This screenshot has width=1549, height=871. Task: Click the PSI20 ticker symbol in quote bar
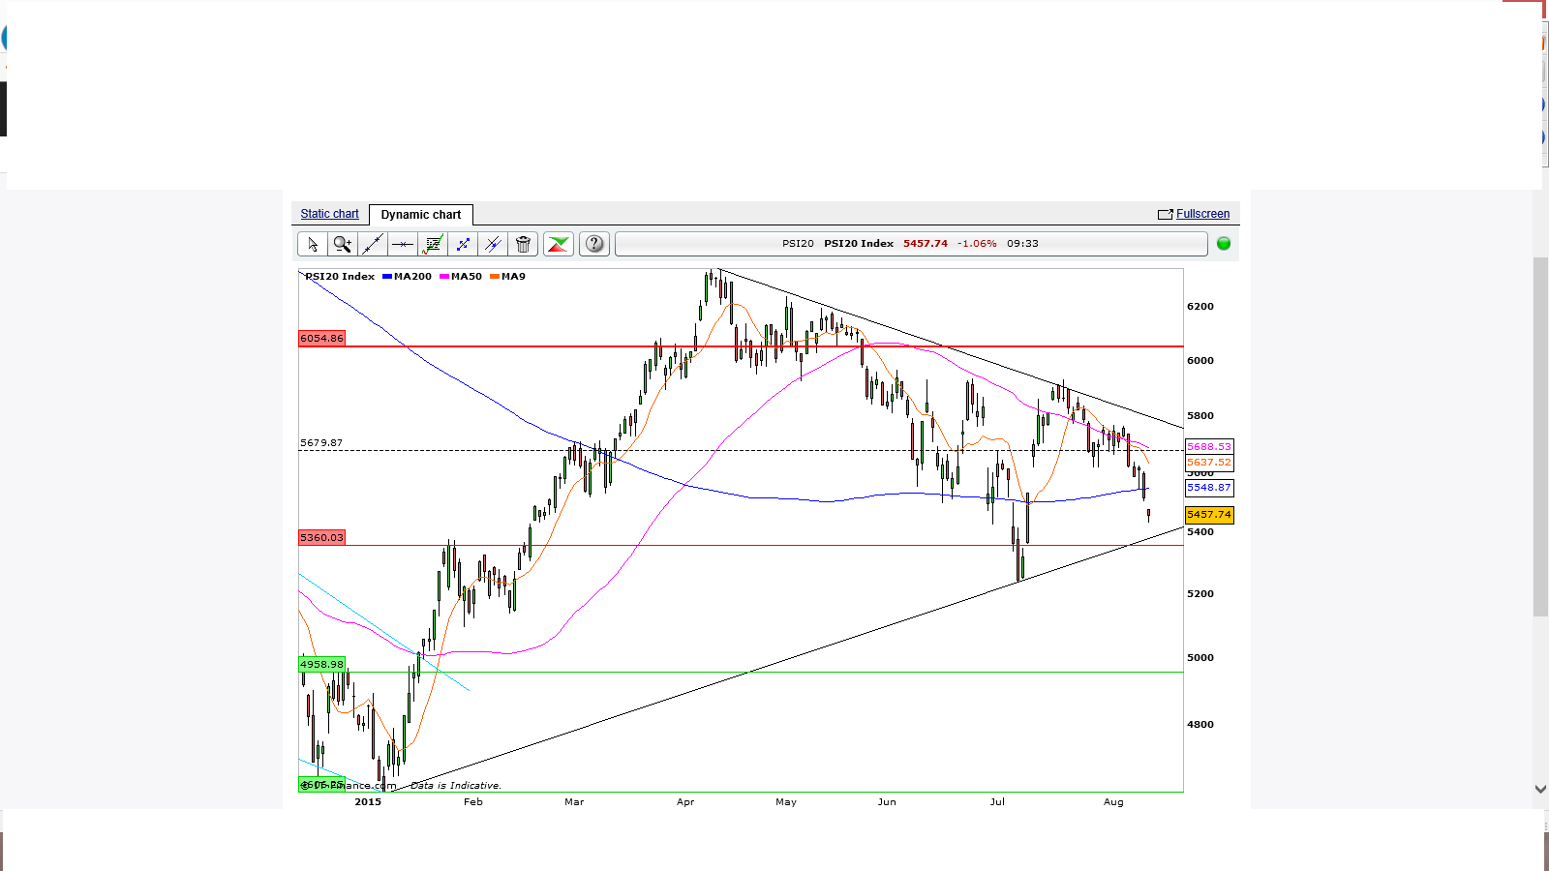[x=798, y=244]
